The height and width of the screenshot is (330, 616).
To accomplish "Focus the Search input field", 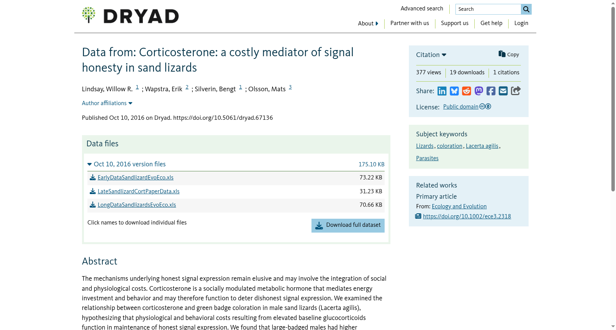I will point(488,9).
